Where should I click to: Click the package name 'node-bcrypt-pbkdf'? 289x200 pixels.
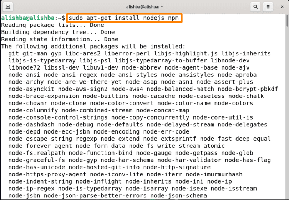pos(248,89)
